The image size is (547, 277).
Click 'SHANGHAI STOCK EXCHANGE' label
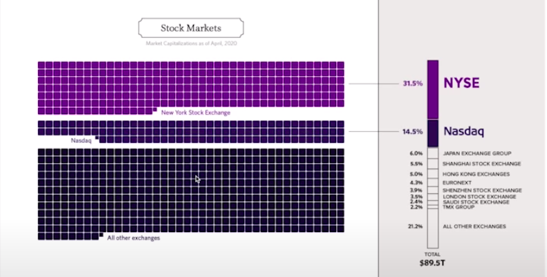click(x=482, y=164)
